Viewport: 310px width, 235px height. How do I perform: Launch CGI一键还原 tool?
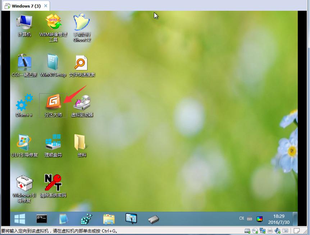[24, 66]
